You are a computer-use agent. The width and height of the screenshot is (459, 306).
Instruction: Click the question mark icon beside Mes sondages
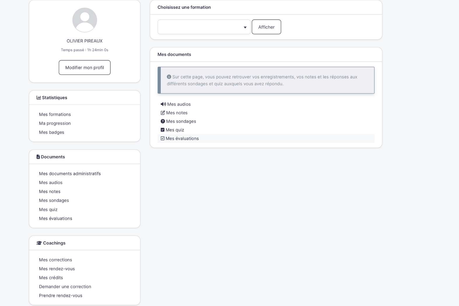click(163, 121)
